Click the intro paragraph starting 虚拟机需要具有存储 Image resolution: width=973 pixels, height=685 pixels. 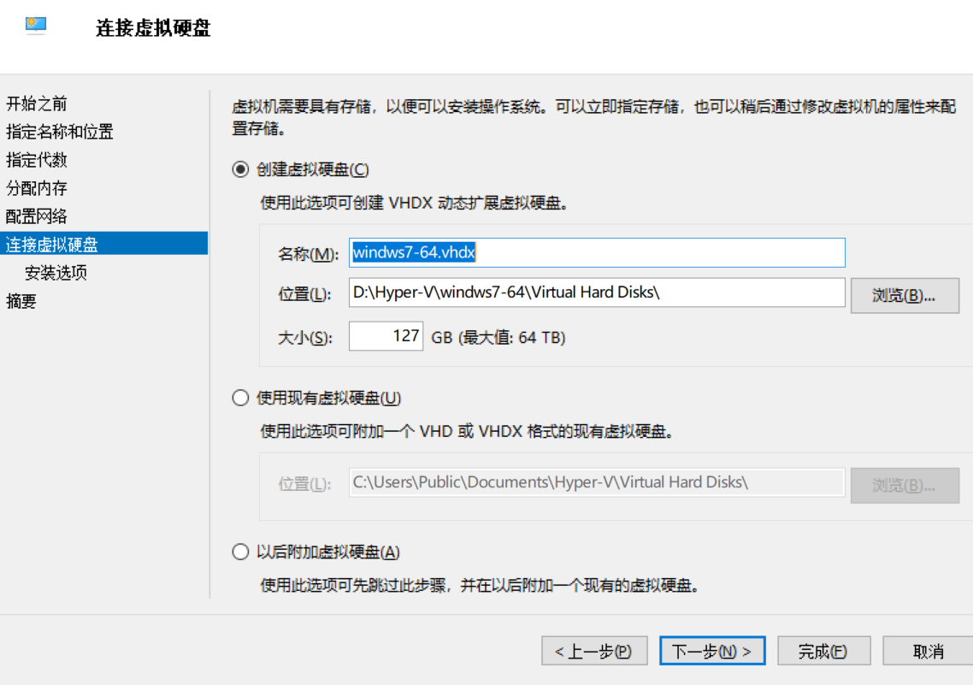[594, 117]
